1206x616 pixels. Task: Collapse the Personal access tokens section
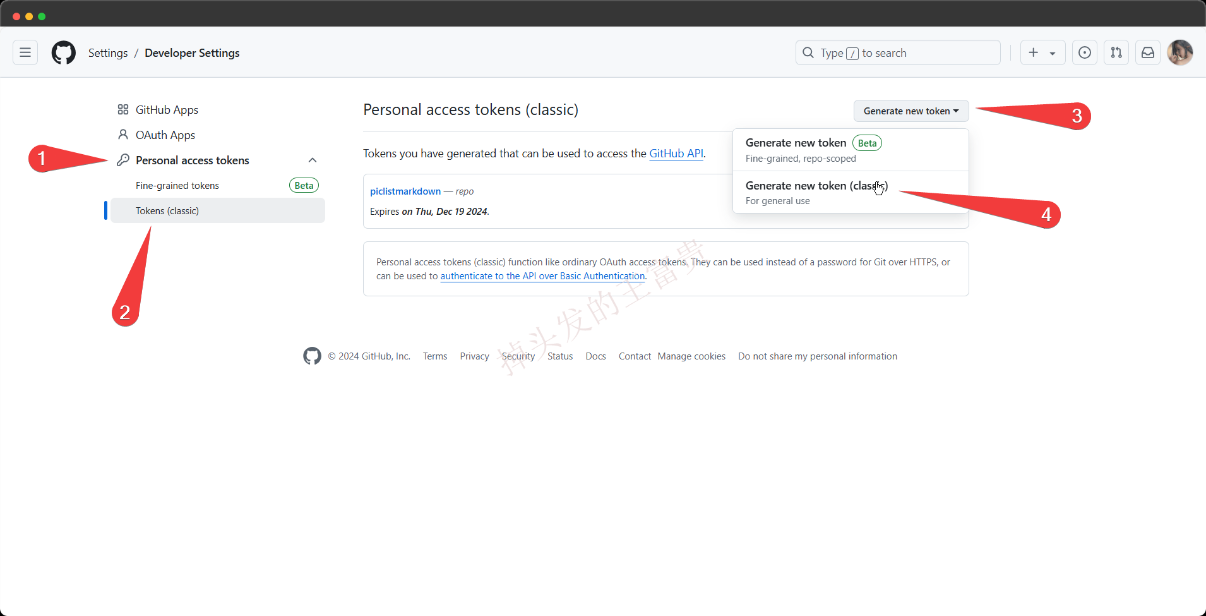coord(313,160)
